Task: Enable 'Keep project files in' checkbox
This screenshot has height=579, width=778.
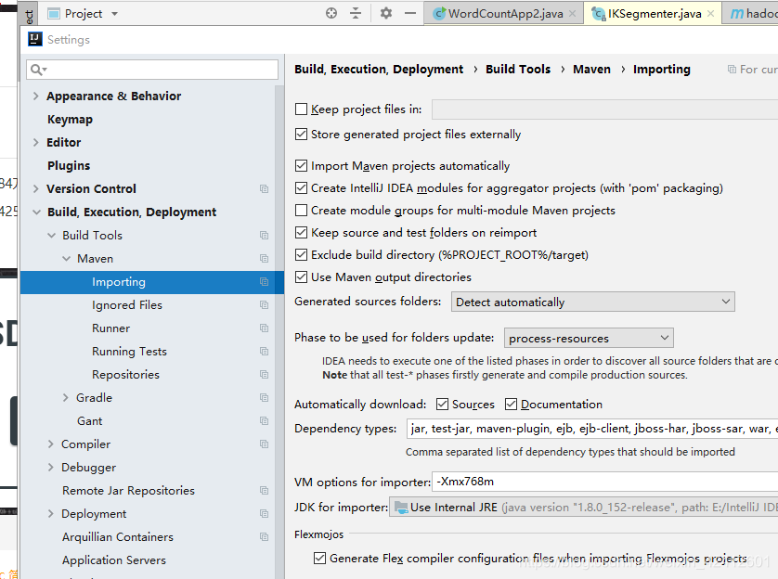Action: pyautogui.click(x=301, y=109)
